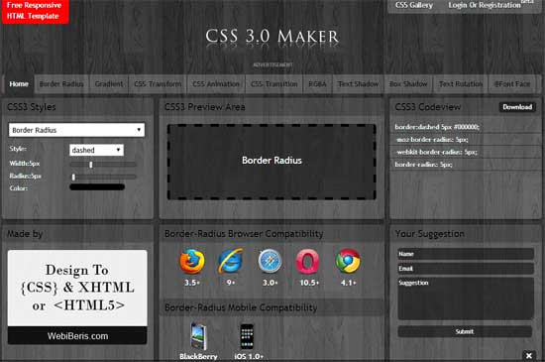The image size is (545, 362).
Task: Click the CSS3 Preview Area heading
Action: [x=205, y=107]
